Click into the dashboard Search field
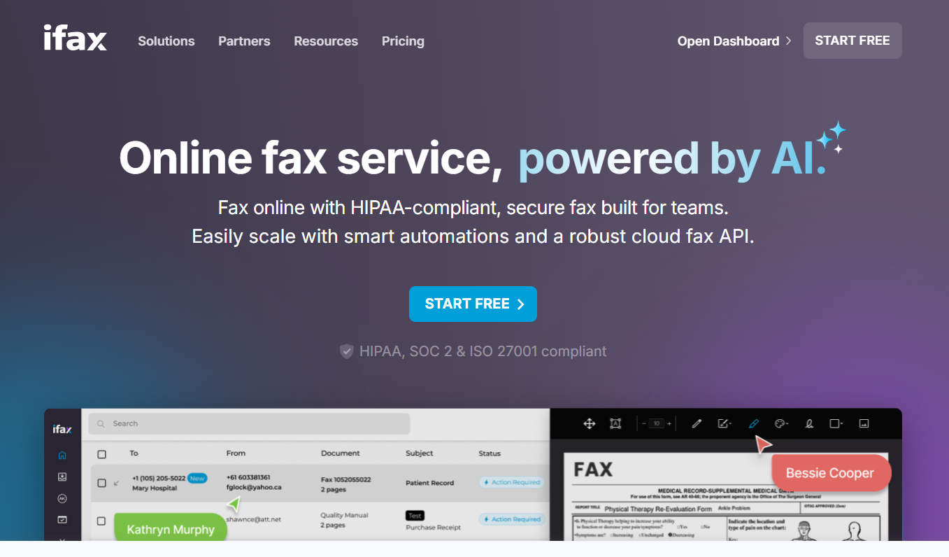Viewport: 949px width, 557px height. coord(249,423)
